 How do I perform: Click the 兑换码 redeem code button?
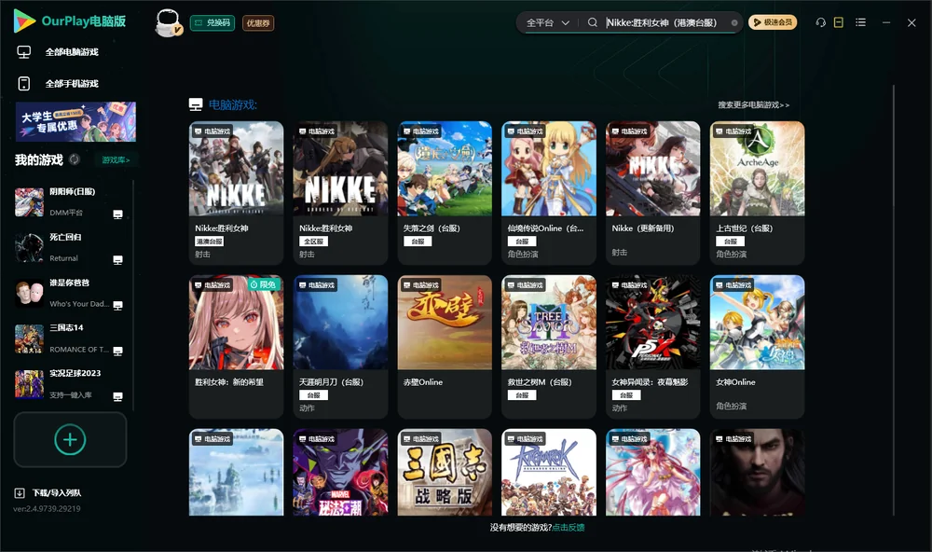(212, 22)
